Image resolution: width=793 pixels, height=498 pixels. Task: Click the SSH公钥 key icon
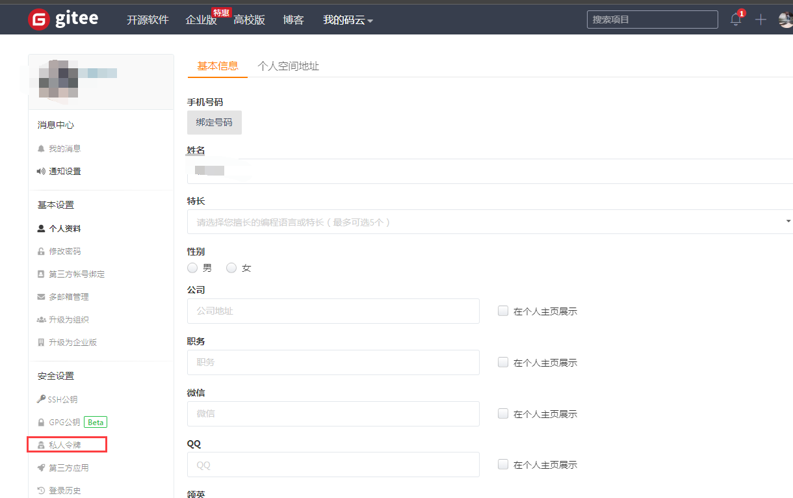tap(41, 399)
